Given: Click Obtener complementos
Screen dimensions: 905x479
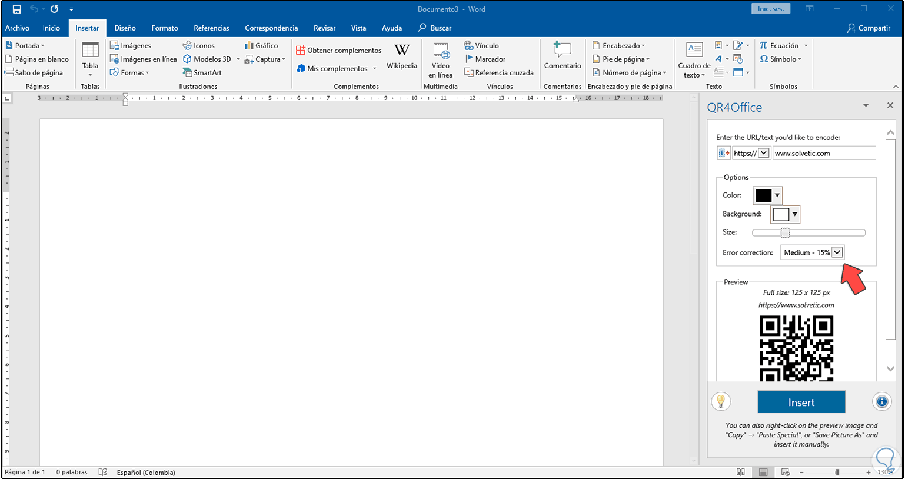Looking at the screenshot, I should click(338, 51).
